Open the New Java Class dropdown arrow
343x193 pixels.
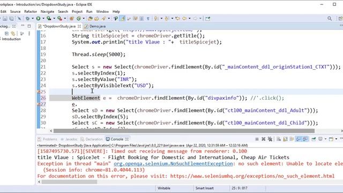[x=84, y=19]
